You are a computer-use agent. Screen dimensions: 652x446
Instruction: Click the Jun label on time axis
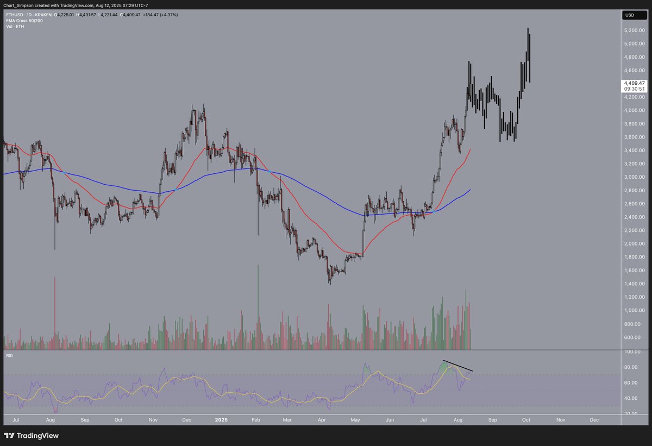point(390,420)
